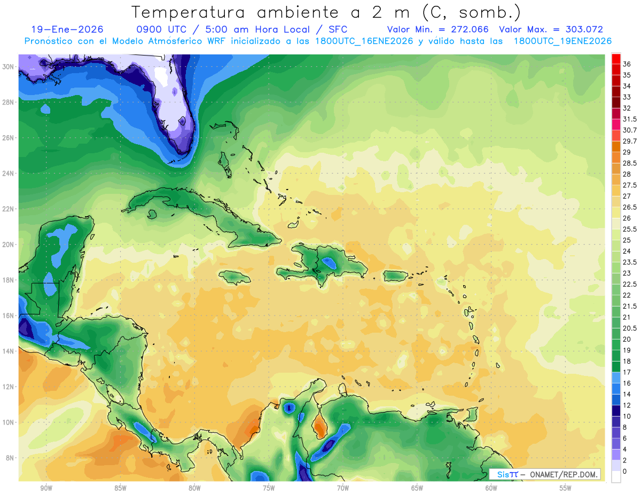Click the "14N" latitude label
The width and height of the screenshot is (641, 495).
pos(9,351)
